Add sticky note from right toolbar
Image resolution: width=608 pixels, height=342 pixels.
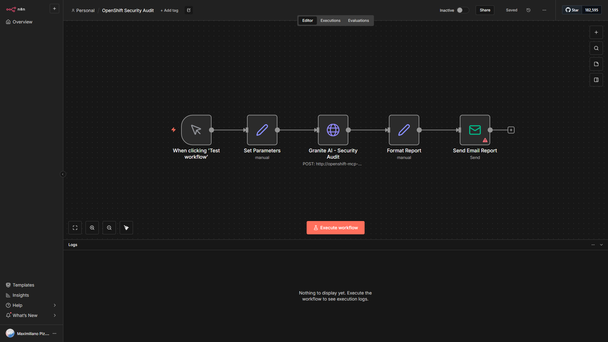pyautogui.click(x=596, y=64)
